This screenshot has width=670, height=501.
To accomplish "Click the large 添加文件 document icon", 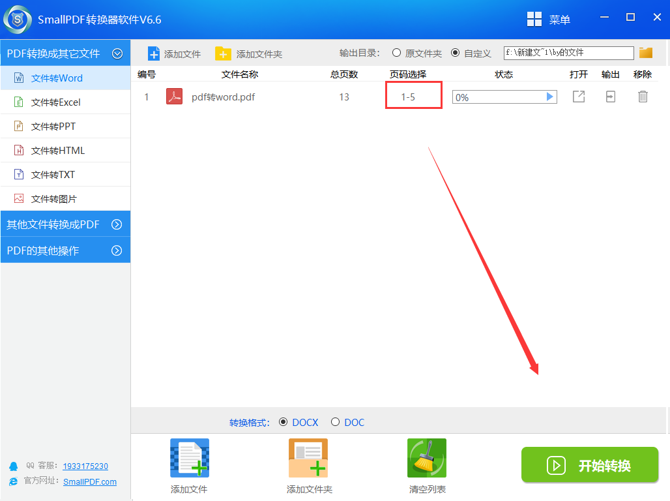I will (189, 458).
